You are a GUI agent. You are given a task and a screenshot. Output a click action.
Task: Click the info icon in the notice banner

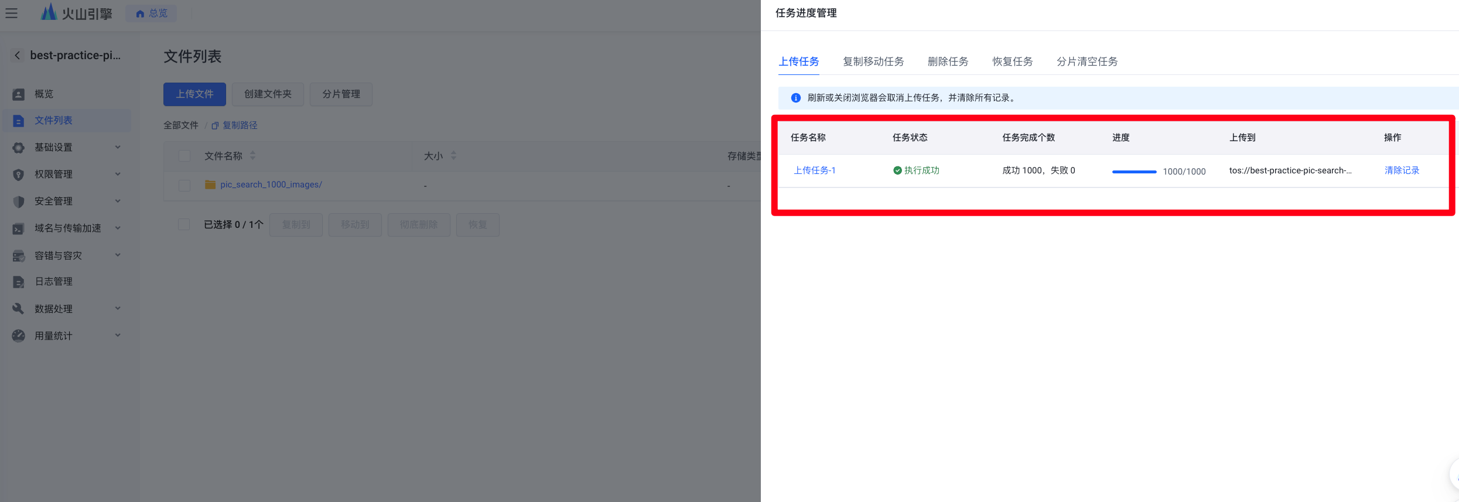click(x=796, y=98)
